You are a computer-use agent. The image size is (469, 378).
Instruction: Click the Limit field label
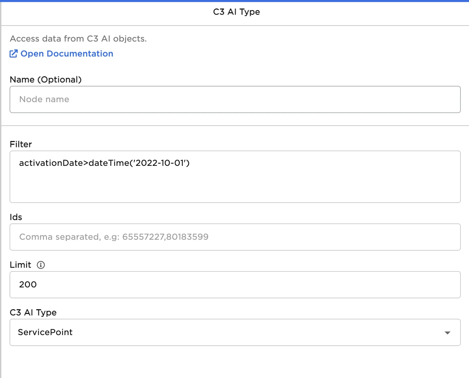point(20,265)
